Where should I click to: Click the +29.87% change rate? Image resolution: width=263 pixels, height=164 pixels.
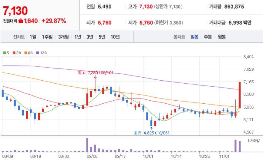click(x=54, y=21)
